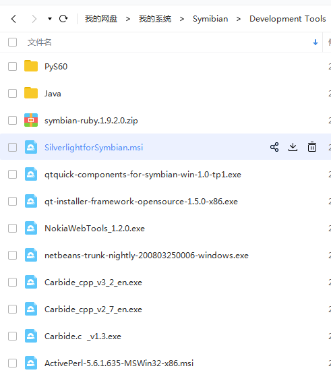Screen dimensions: 331x383
Task: Click the symbian-ruby zip archive icon
Action: [x=31, y=120]
